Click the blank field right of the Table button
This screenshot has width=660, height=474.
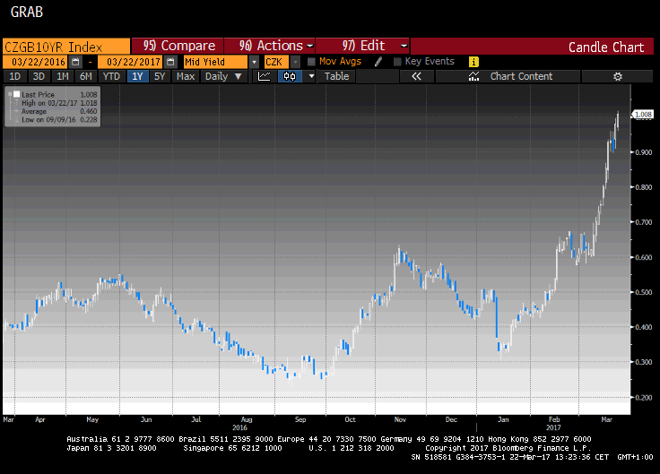378,76
